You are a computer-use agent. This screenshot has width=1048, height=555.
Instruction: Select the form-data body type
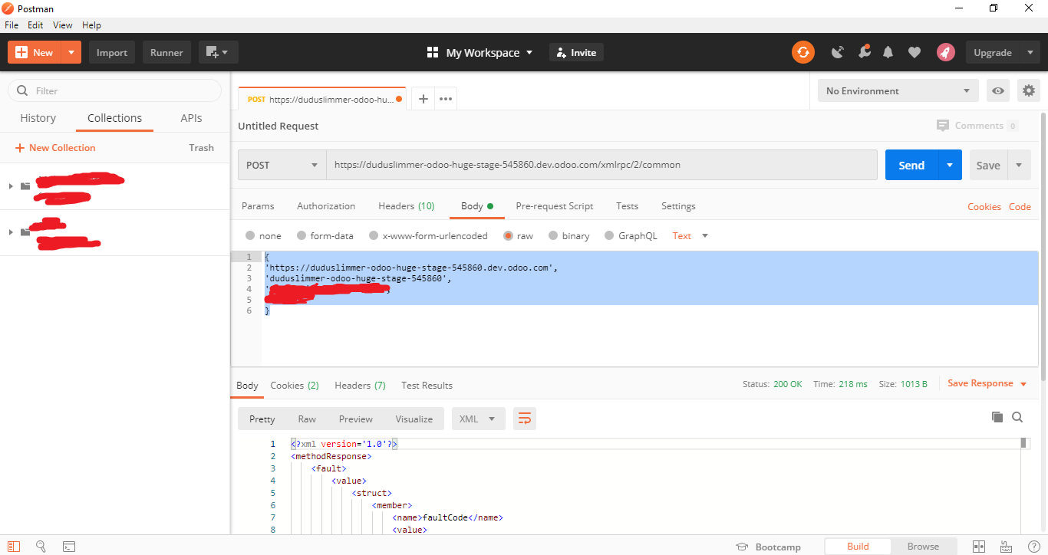click(302, 236)
